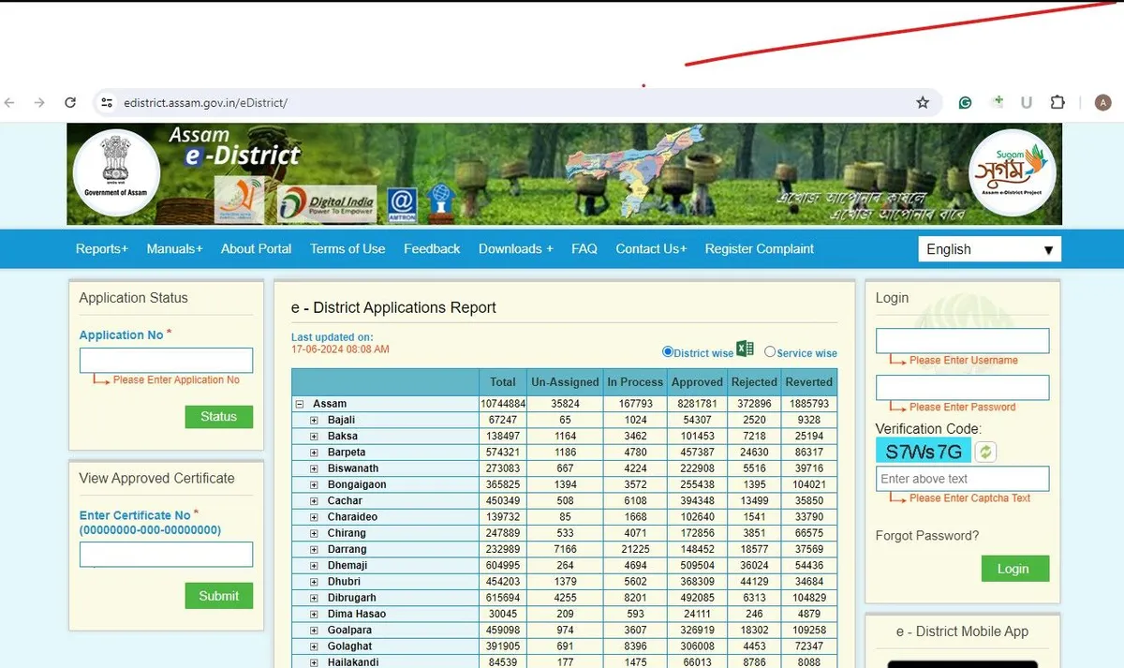Open the English language dropdown
The height and width of the screenshot is (668, 1124).
989,249
